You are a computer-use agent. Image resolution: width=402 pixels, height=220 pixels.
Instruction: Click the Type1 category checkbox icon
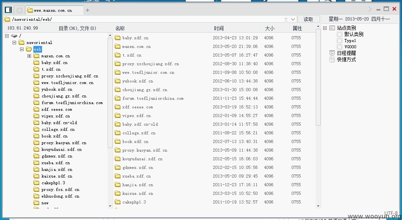[x=340, y=40]
